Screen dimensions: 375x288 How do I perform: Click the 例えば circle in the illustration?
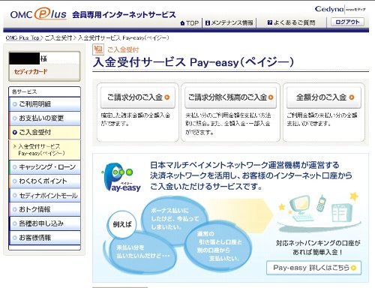(x=122, y=224)
